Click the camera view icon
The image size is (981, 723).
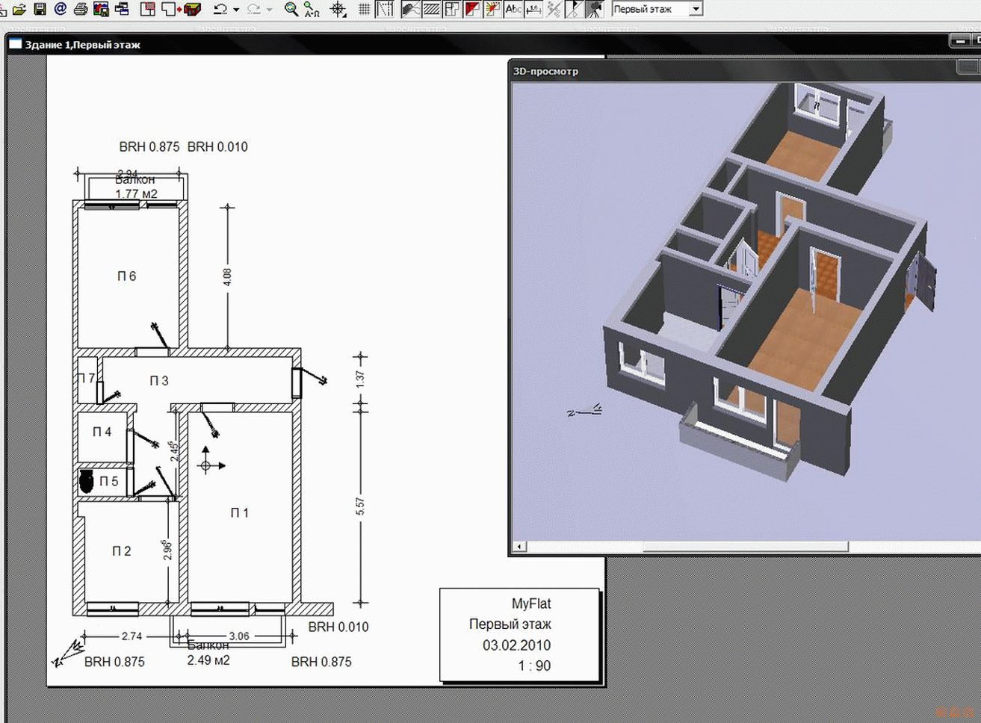pos(594,9)
